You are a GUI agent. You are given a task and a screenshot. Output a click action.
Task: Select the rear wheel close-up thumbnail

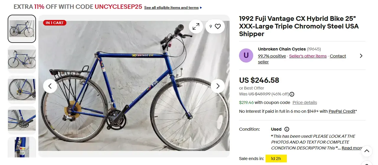(x=22, y=90)
